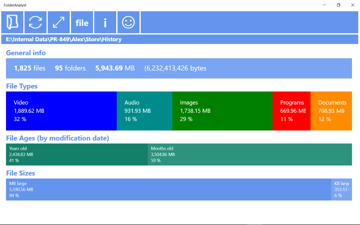This screenshot has width=360, height=225.
Task: Open the folder selection icon
Action: [12, 22]
